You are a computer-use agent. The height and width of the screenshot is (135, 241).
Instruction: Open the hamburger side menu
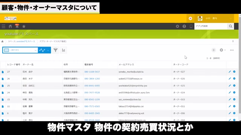3,26
